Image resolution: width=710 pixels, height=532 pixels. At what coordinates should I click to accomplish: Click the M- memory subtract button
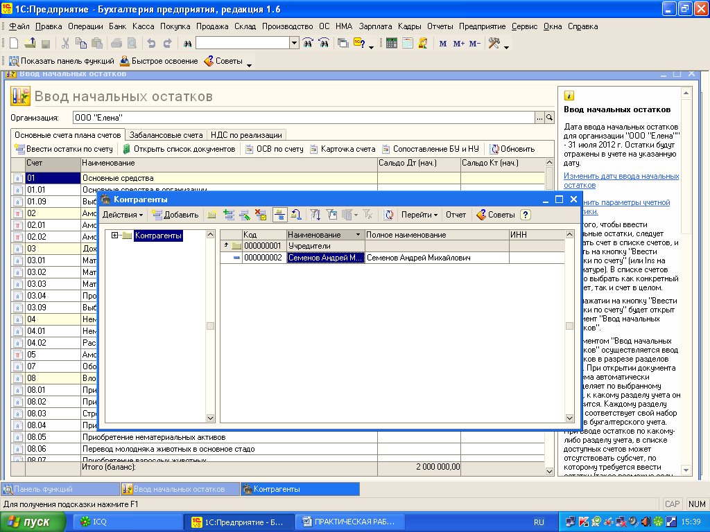click(474, 44)
